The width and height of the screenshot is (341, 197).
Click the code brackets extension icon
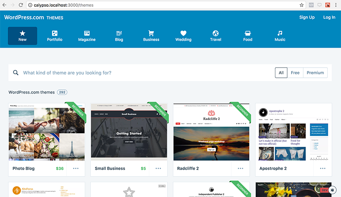coord(311,5)
